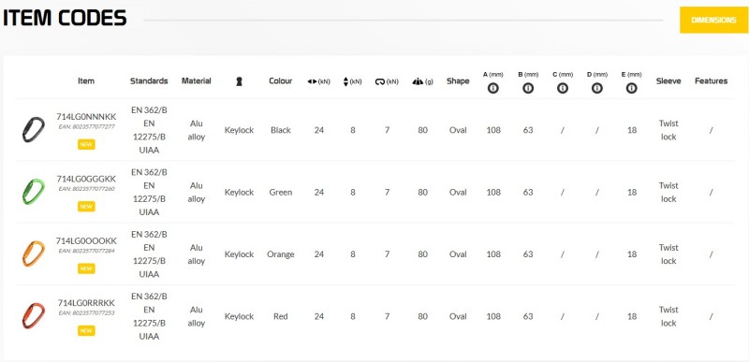Screen dimensions: 749x362
Task: Click the Shape column header
Action: pyautogui.click(x=458, y=81)
